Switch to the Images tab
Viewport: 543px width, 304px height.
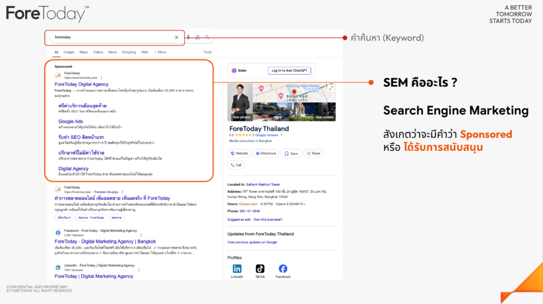click(69, 52)
